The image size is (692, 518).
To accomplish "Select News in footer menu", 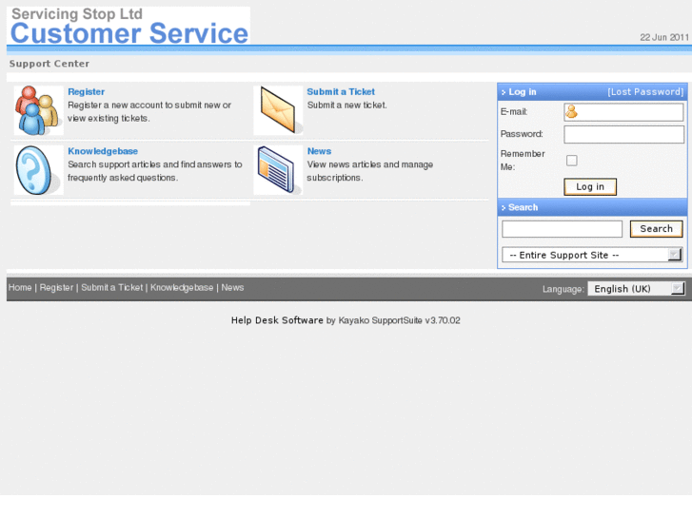I will [x=232, y=287].
